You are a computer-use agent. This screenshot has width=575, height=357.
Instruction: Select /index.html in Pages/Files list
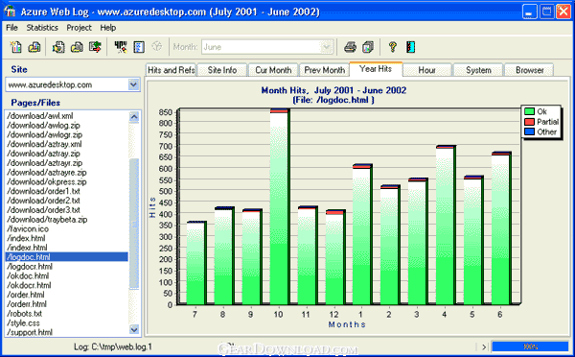coord(27,238)
